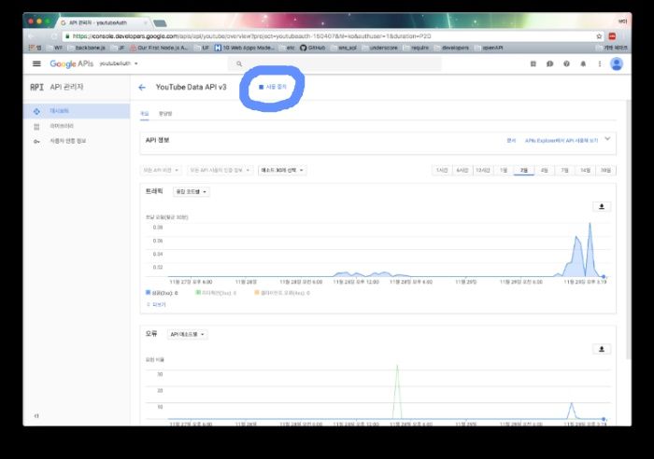The image size is (654, 459).
Task: Open the notifications bell
Action: [583, 63]
